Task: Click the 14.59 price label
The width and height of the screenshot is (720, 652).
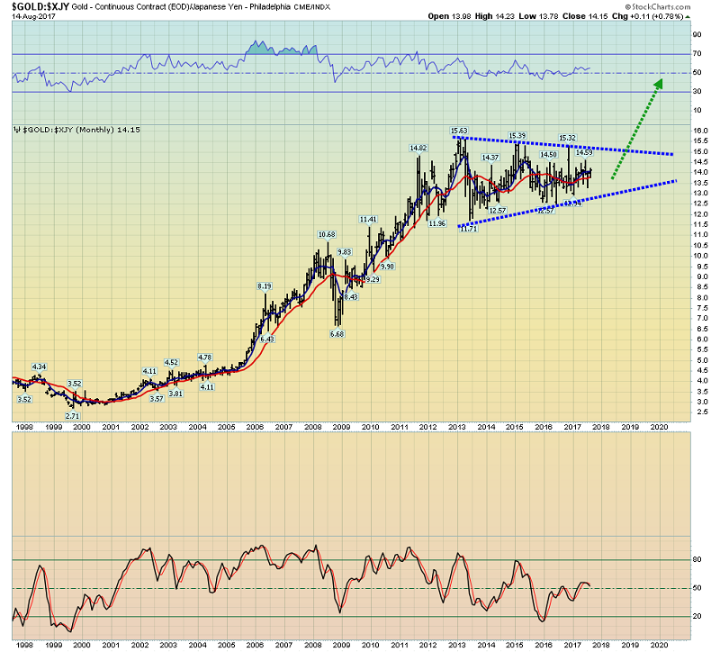Action: click(x=584, y=152)
